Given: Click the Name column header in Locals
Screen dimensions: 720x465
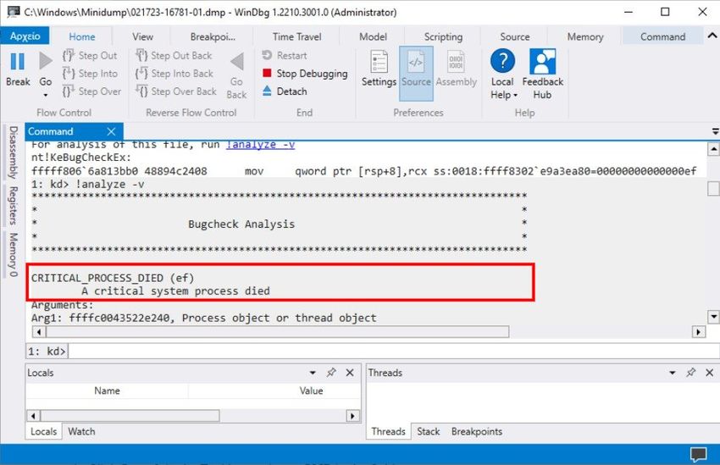Looking at the screenshot, I should pyautogui.click(x=107, y=390).
